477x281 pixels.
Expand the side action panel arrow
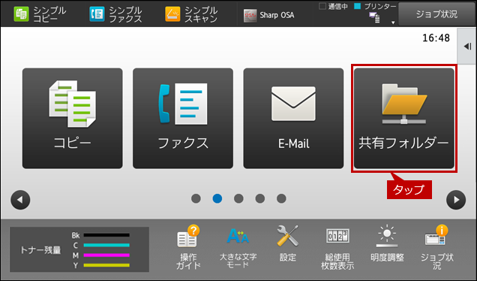(x=467, y=47)
